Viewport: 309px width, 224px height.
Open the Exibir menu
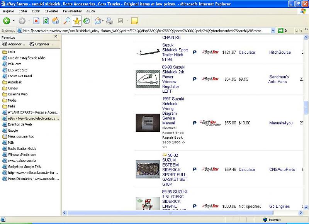36,11
